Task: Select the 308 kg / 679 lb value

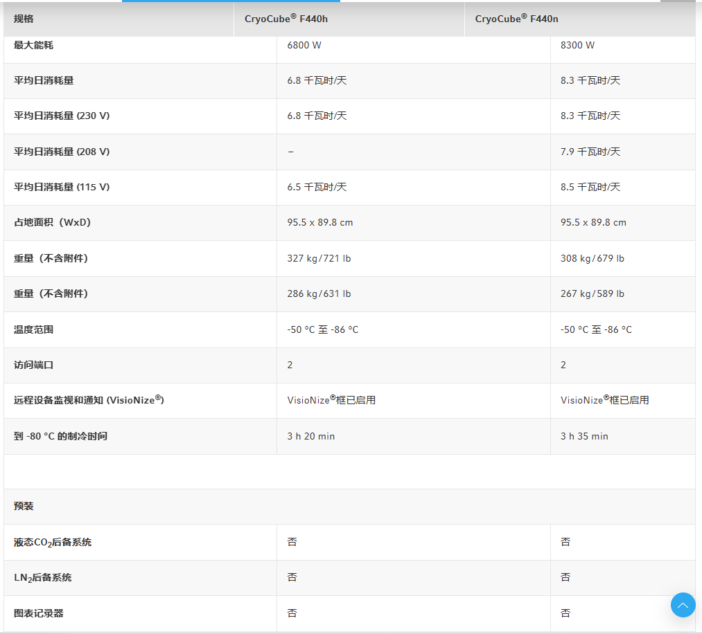Action: (x=593, y=258)
